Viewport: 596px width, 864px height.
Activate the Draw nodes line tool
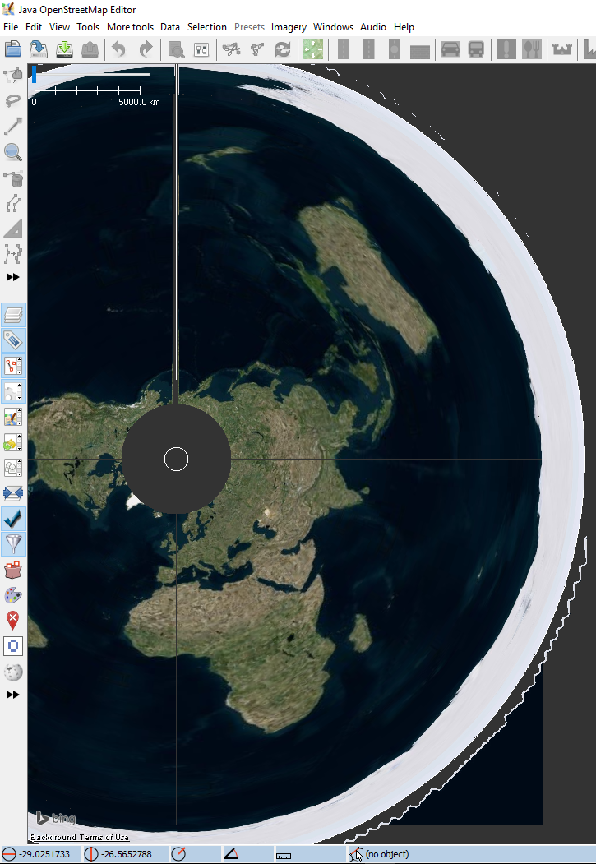pyautogui.click(x=13, y=126)
